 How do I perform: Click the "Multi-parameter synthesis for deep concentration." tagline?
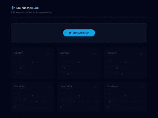[31, 12]
